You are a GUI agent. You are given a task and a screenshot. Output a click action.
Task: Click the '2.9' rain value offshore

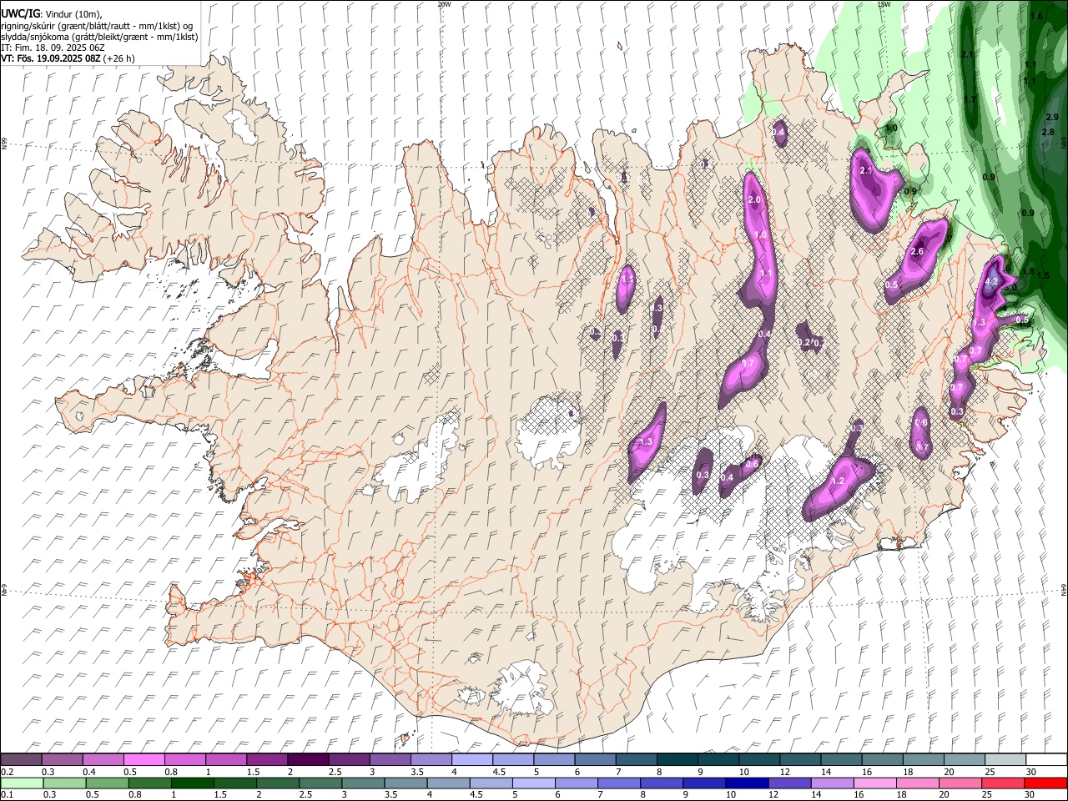click(x=1051, y=118)
